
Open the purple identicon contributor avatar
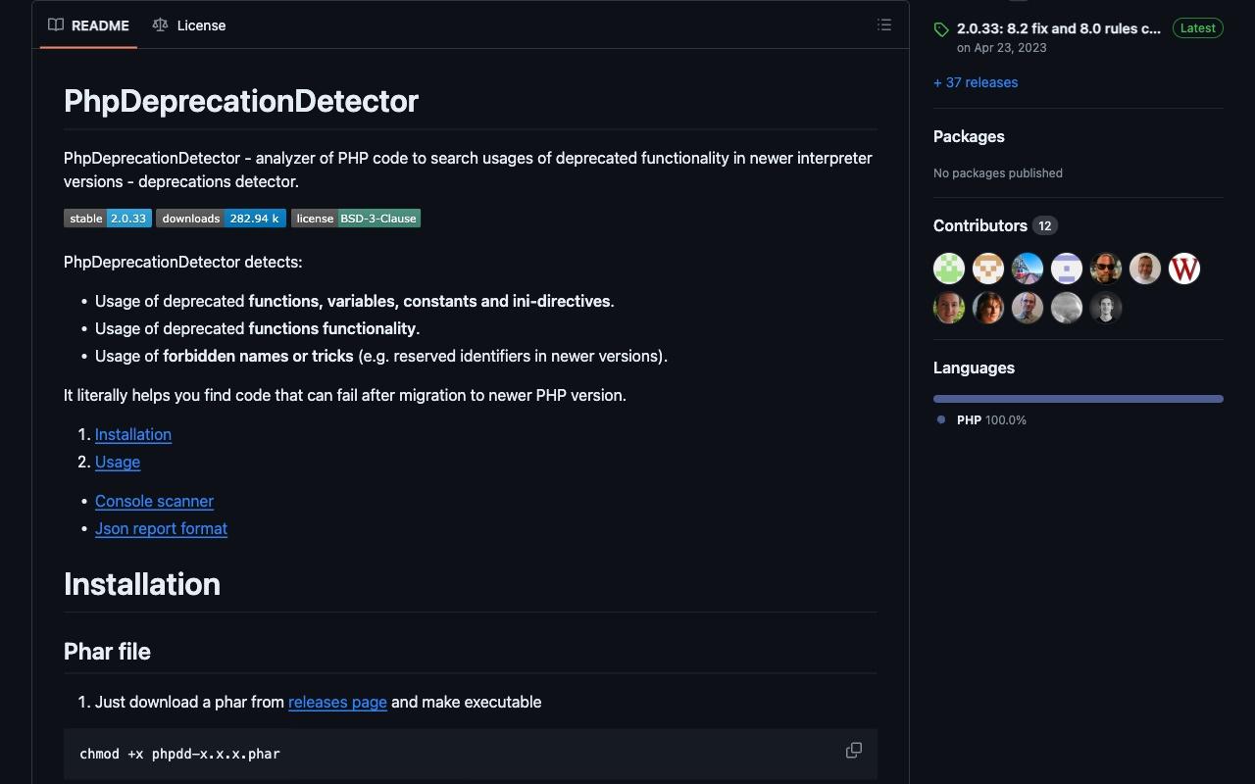pos(1067,269)
